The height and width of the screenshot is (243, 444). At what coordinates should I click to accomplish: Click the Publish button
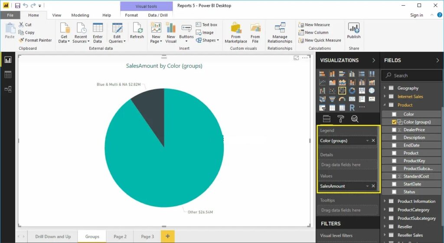pos(354,31)
